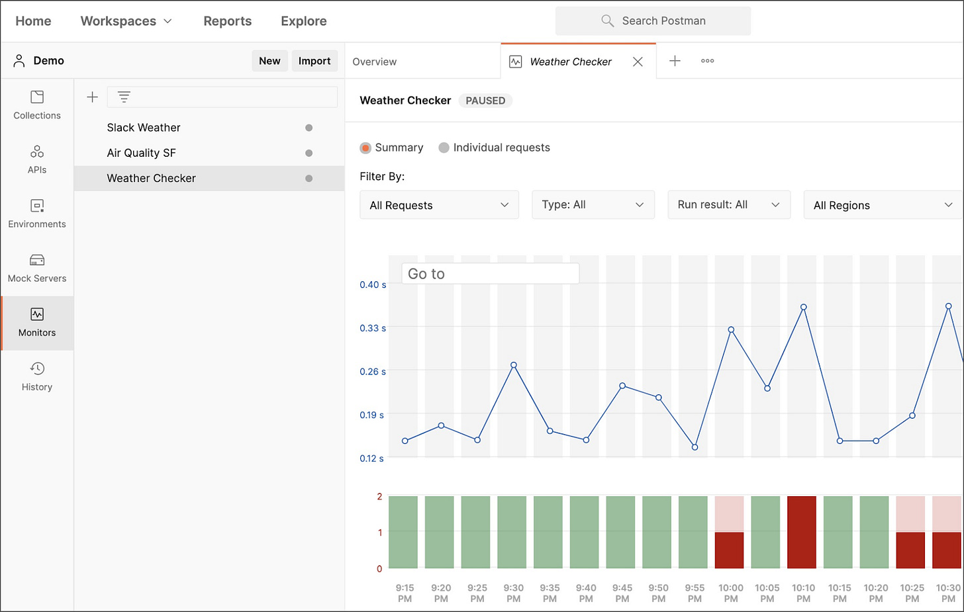Expand the All Regions dropdown
This screenshot has width=964, height=612.
click(883, 205)
